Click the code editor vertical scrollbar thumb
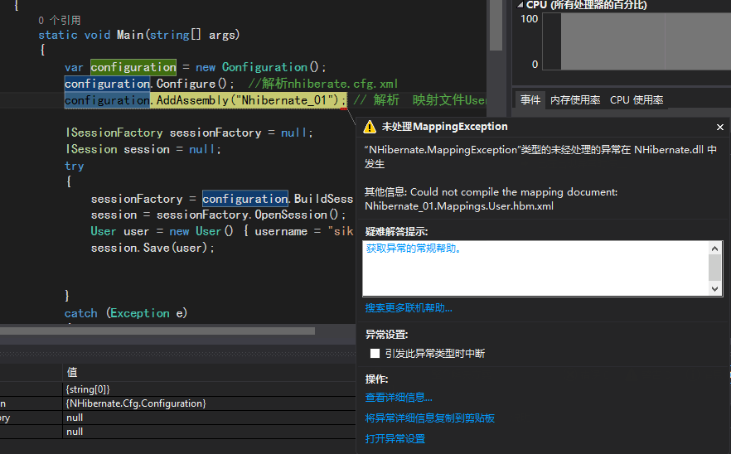The height and width of the screenshot is (454, 731). [x=496, y=25]
